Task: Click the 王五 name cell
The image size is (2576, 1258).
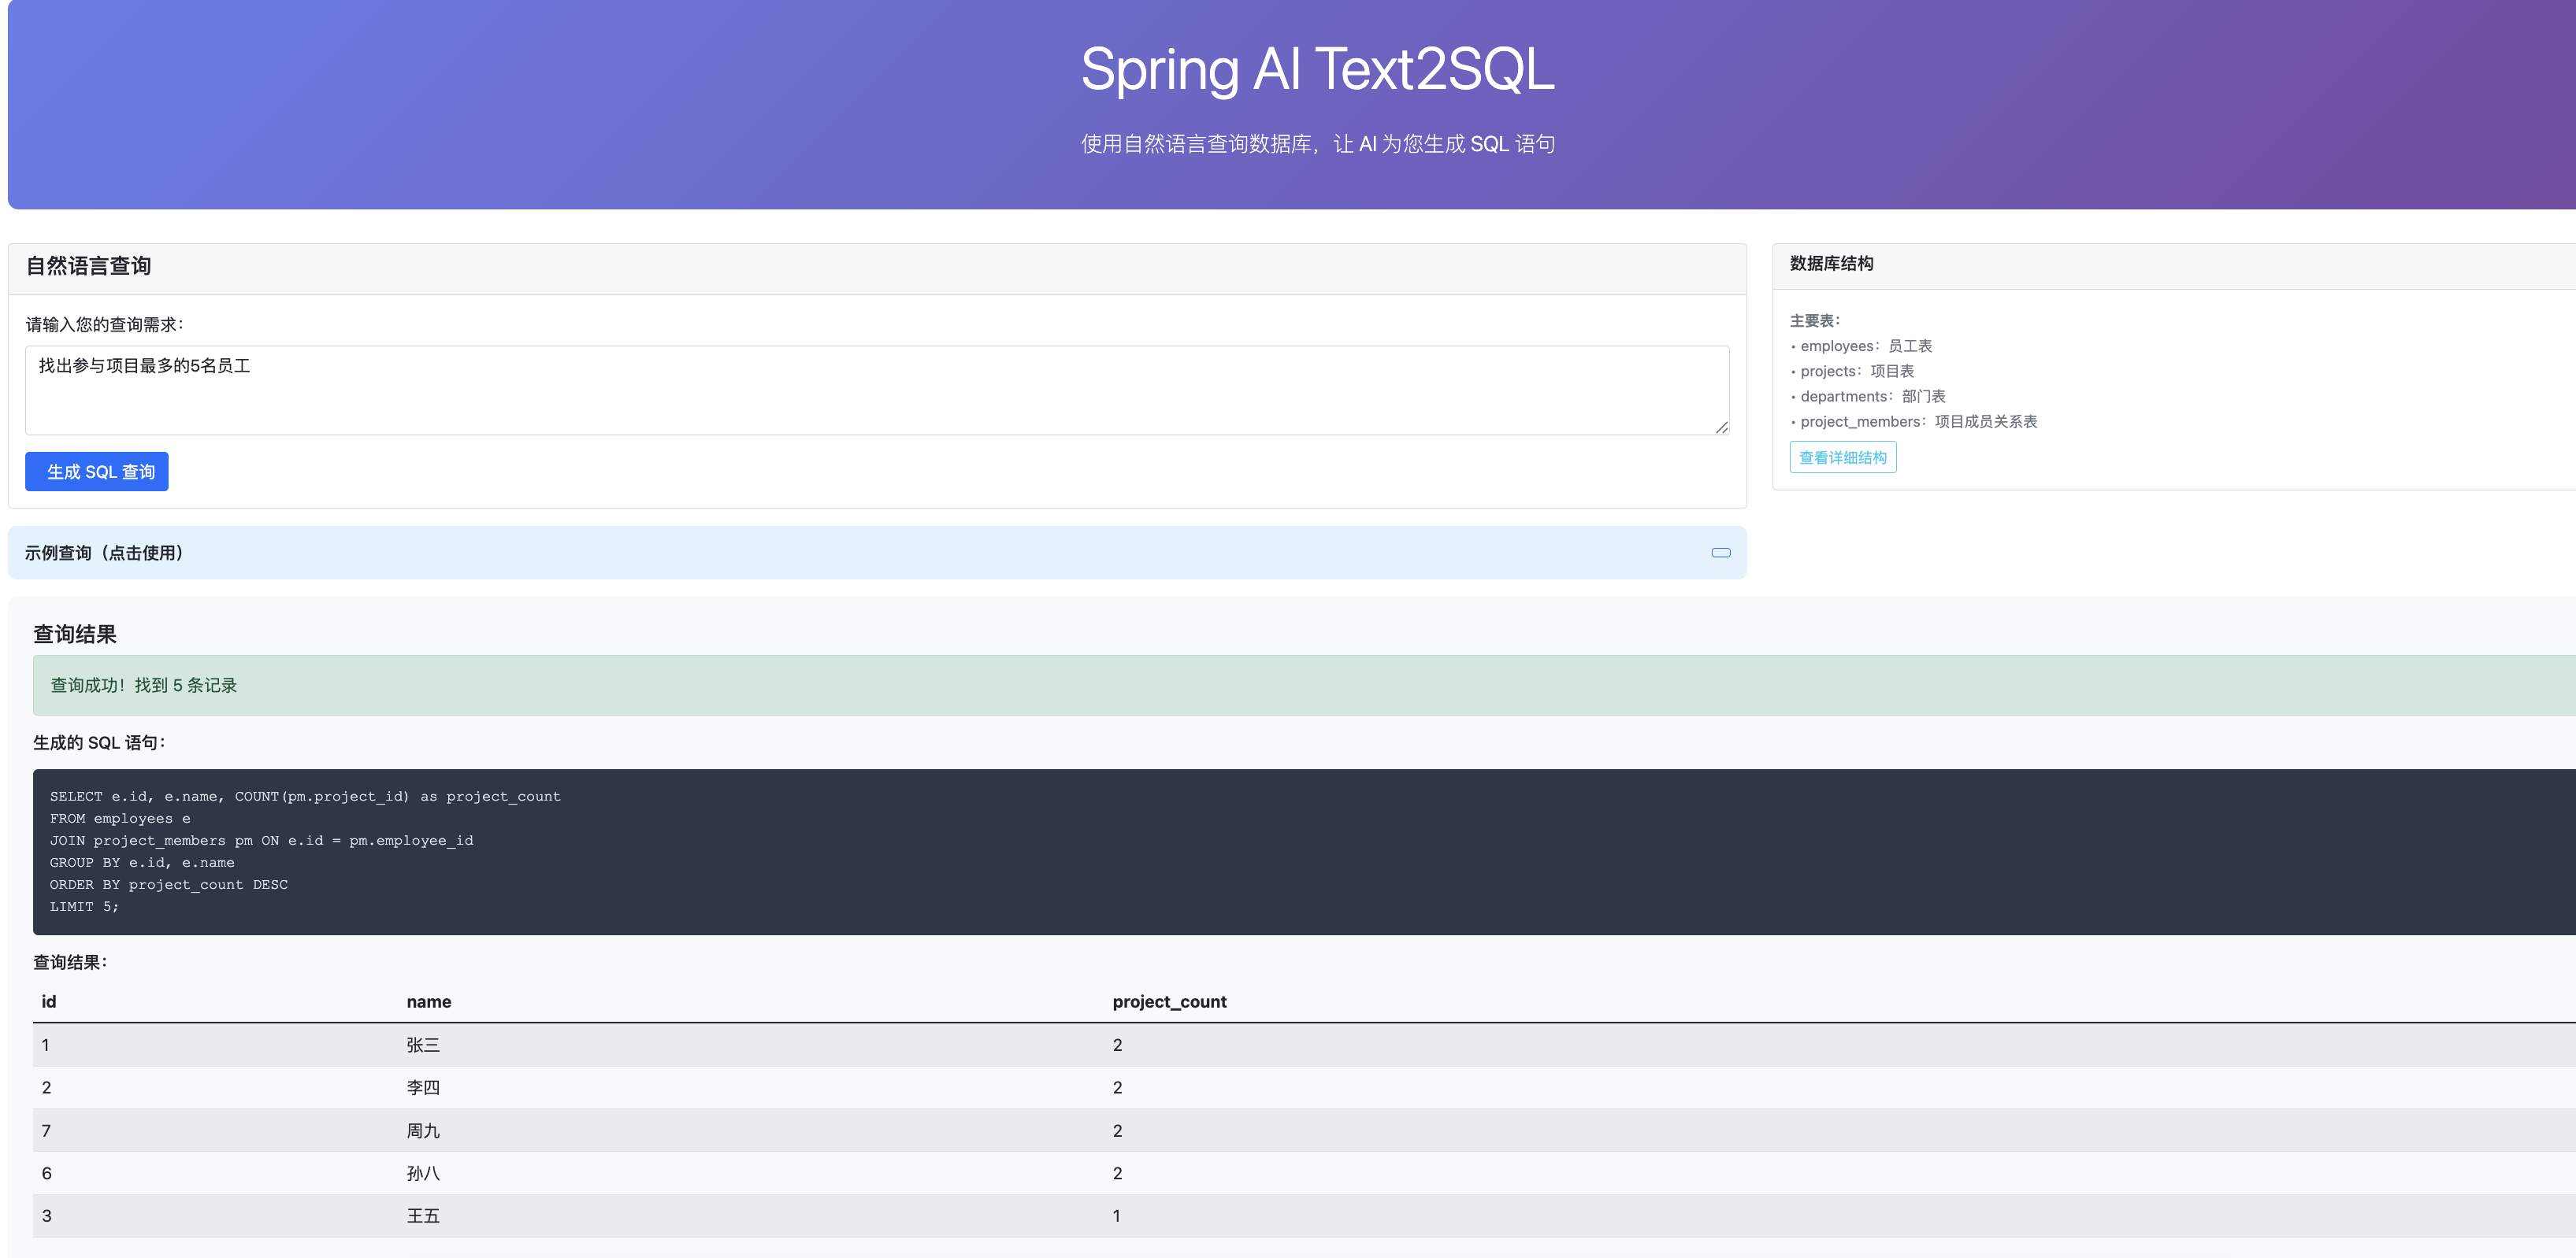Action: click(423, 1216)
